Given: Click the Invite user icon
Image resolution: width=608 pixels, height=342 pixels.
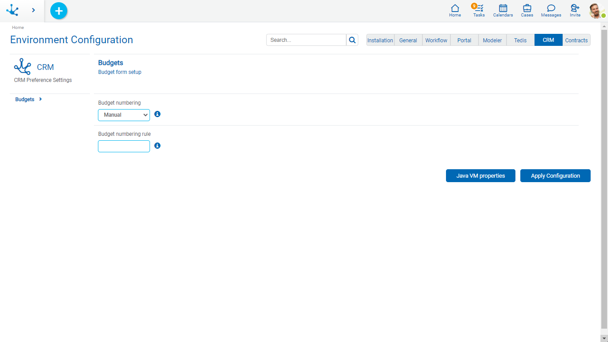Looking at the screenshot, I should pyautogui.click(x=575, y=11).
